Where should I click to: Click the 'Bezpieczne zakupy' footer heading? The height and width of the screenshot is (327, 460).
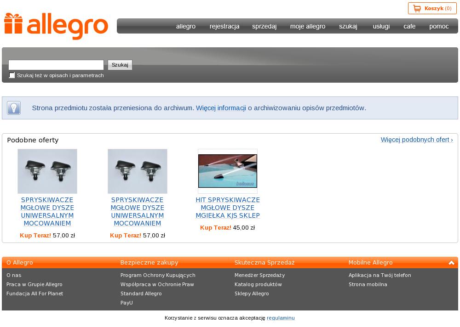click(x=149, y=263)
